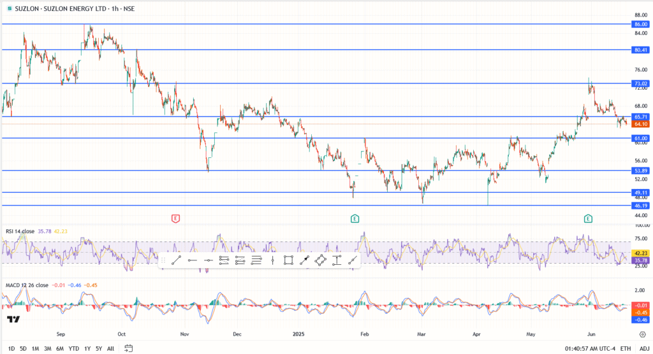This screenshot has width=653, height=354.
Task: Grab the drawing toolbar drag handle
Action: 163,260
